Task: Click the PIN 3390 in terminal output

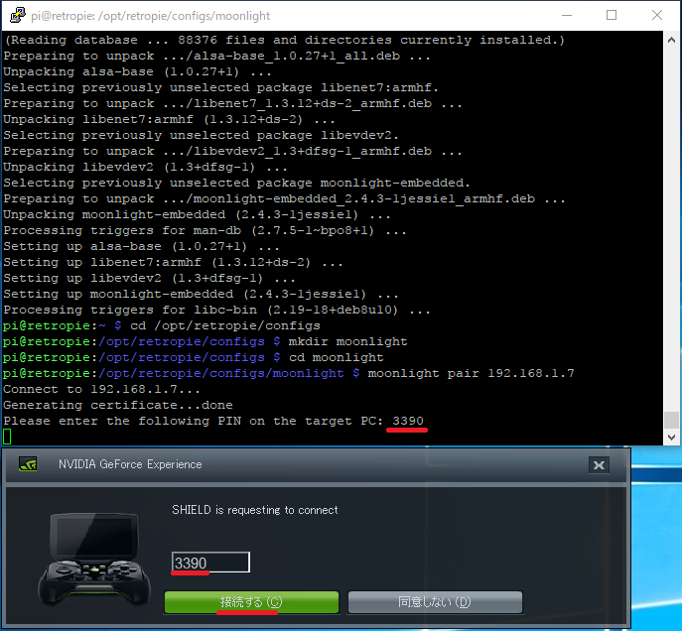Action: point(408,421)
